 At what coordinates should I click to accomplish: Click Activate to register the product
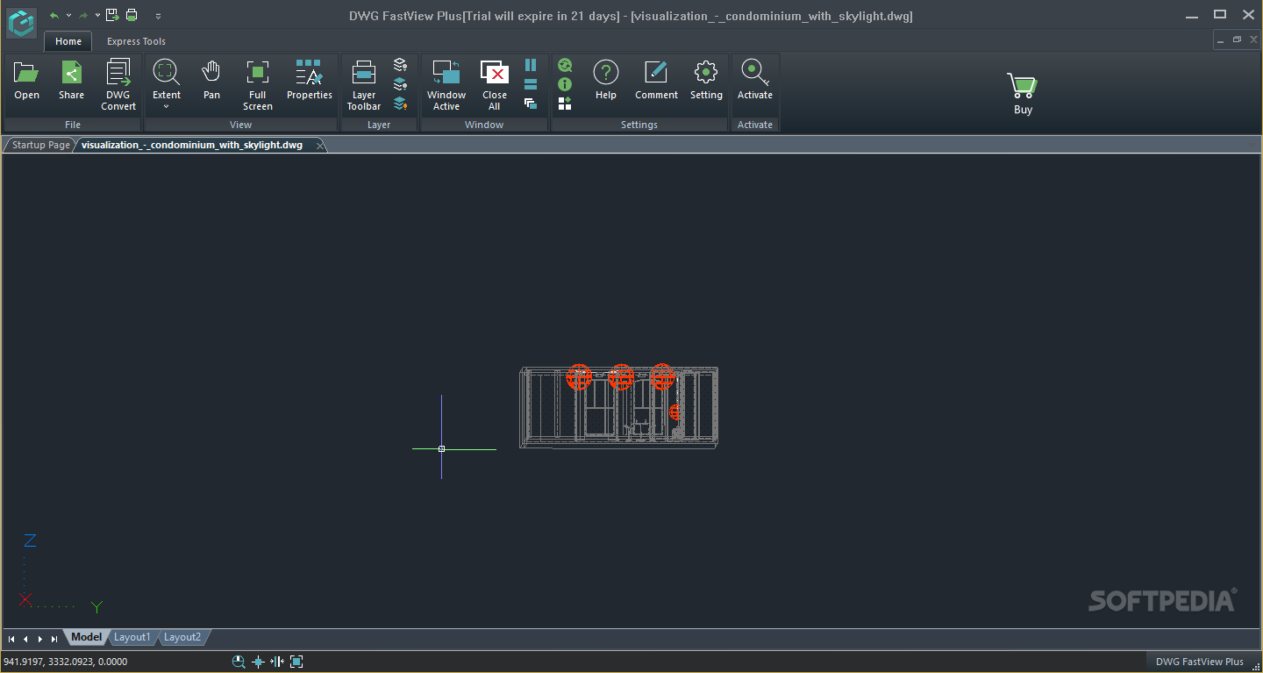pos(755,81)
